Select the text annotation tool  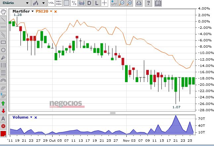coord(3,119)
